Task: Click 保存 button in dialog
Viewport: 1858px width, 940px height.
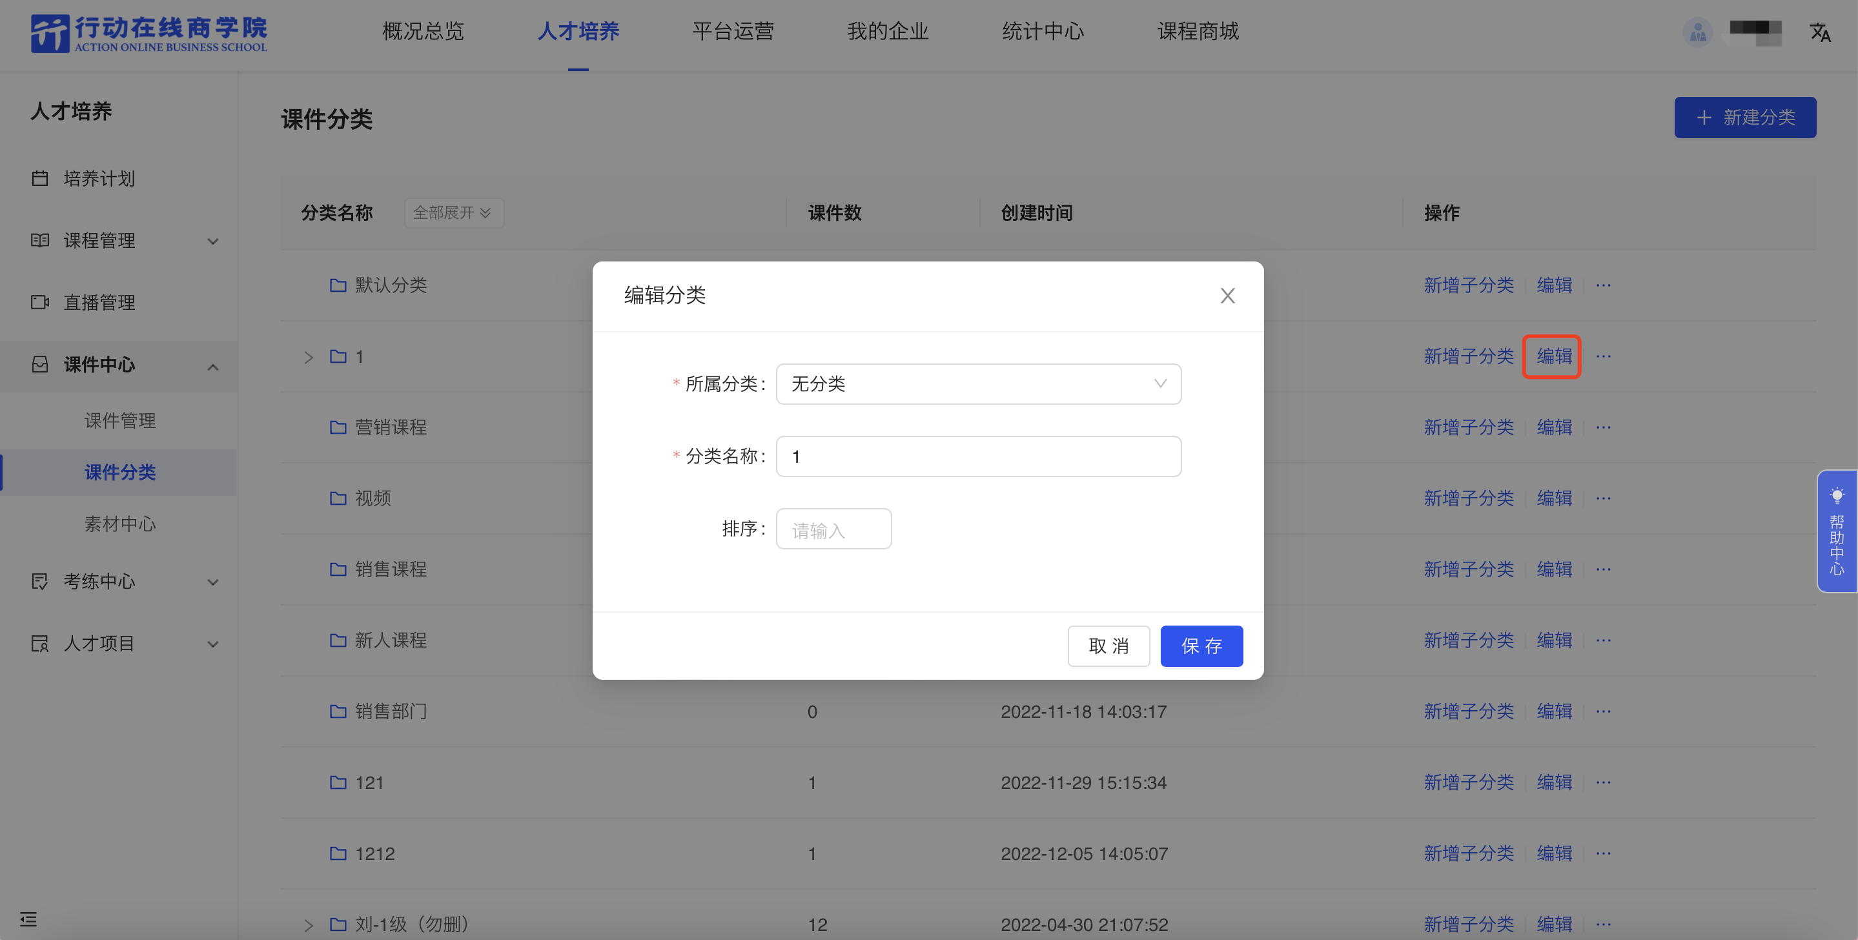Action: pos(1201,646)
